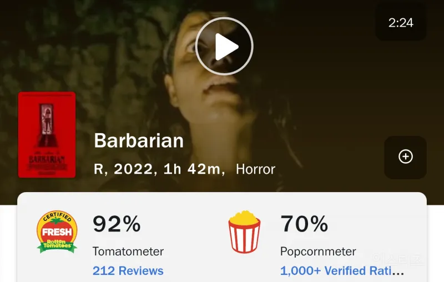Click the red popcorn bucket icon

coord(244,232)
